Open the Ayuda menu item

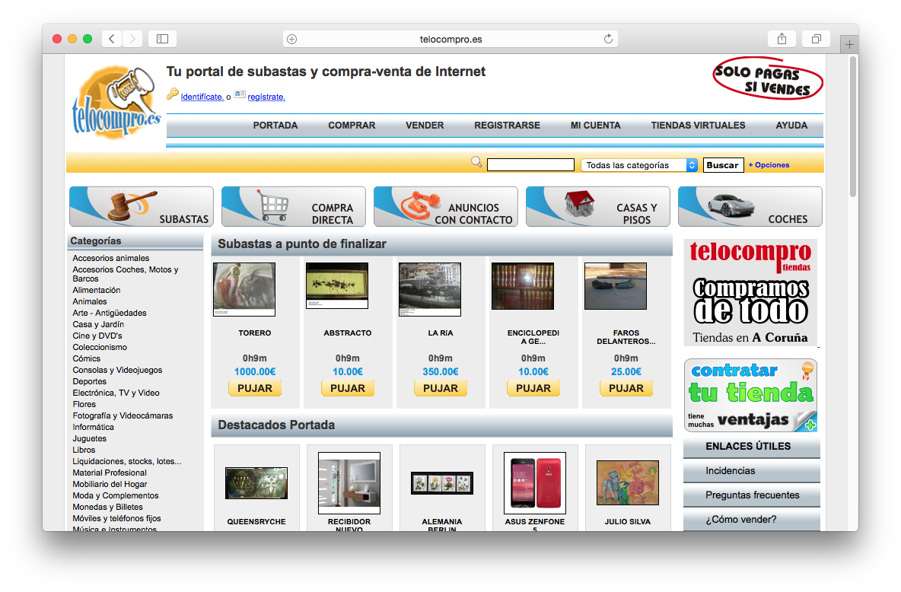791,126
